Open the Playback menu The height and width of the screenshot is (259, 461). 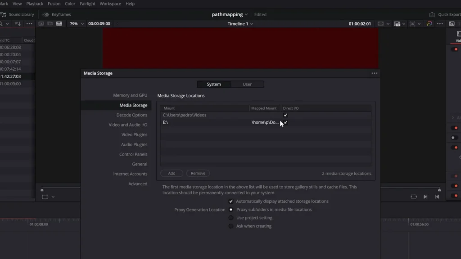pyautogui.click(x=35, y=4)
